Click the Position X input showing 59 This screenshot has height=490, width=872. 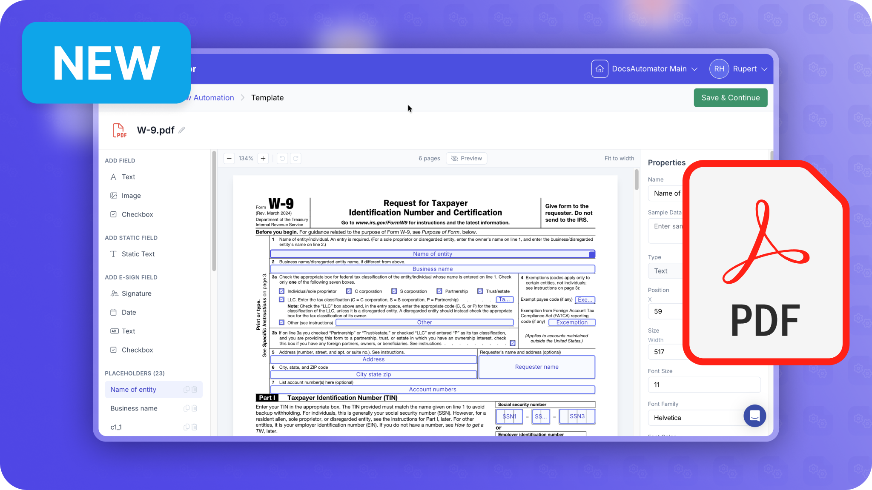click(x=666, y=311)
